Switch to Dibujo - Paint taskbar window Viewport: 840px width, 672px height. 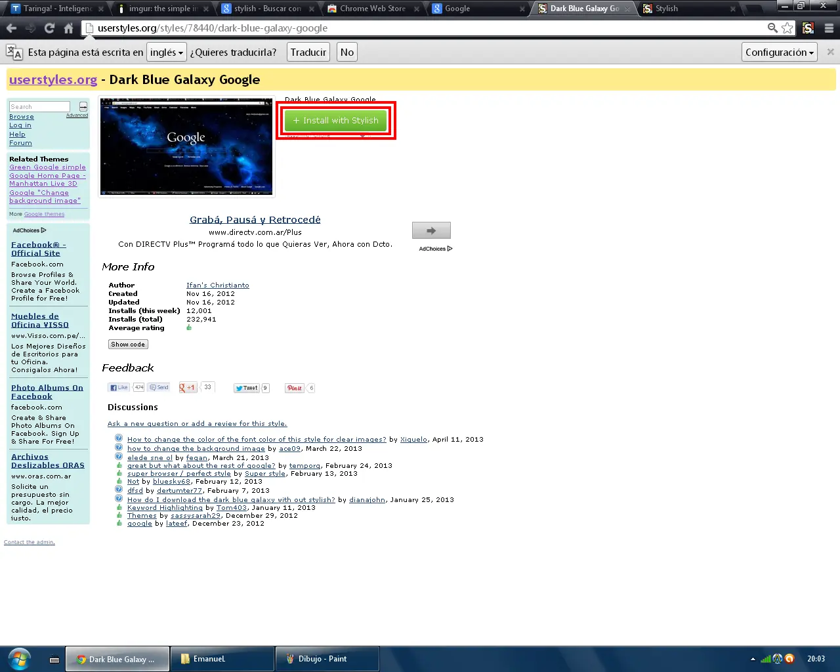click(327, 659)
